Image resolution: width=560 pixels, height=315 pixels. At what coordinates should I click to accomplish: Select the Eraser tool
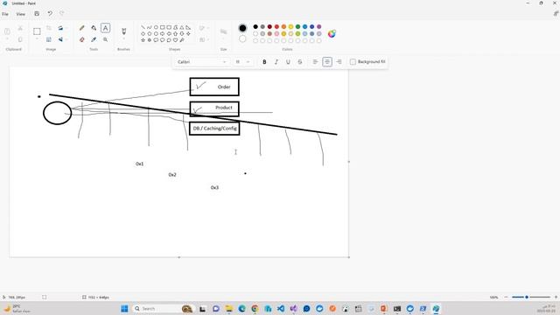click(81, 39)
